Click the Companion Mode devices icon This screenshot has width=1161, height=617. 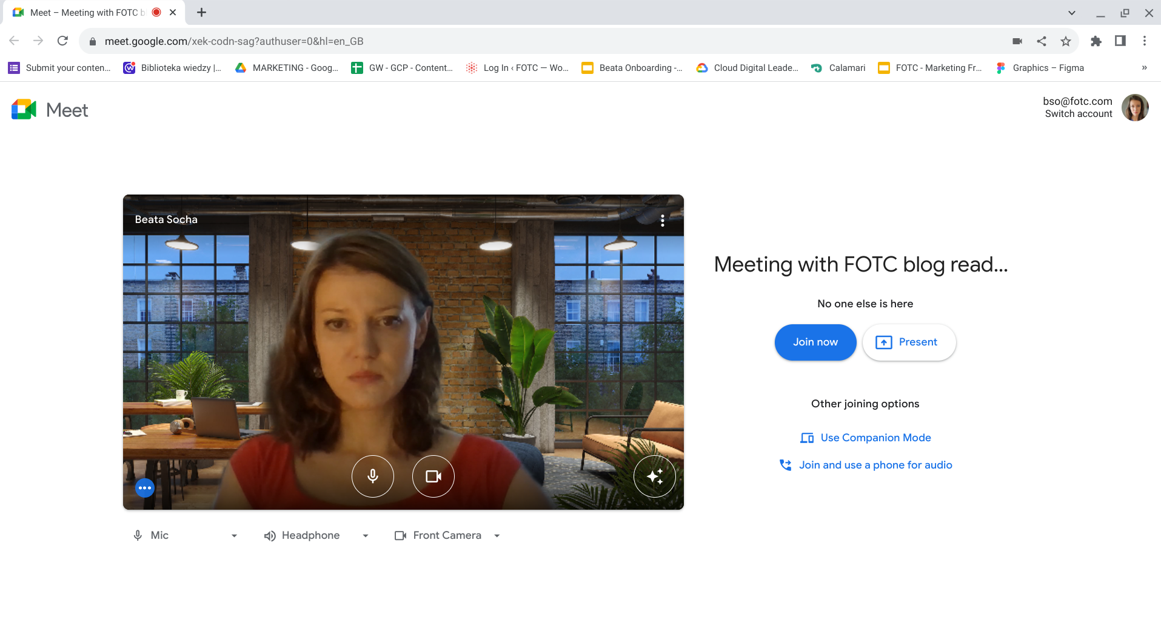click(807, 438)
